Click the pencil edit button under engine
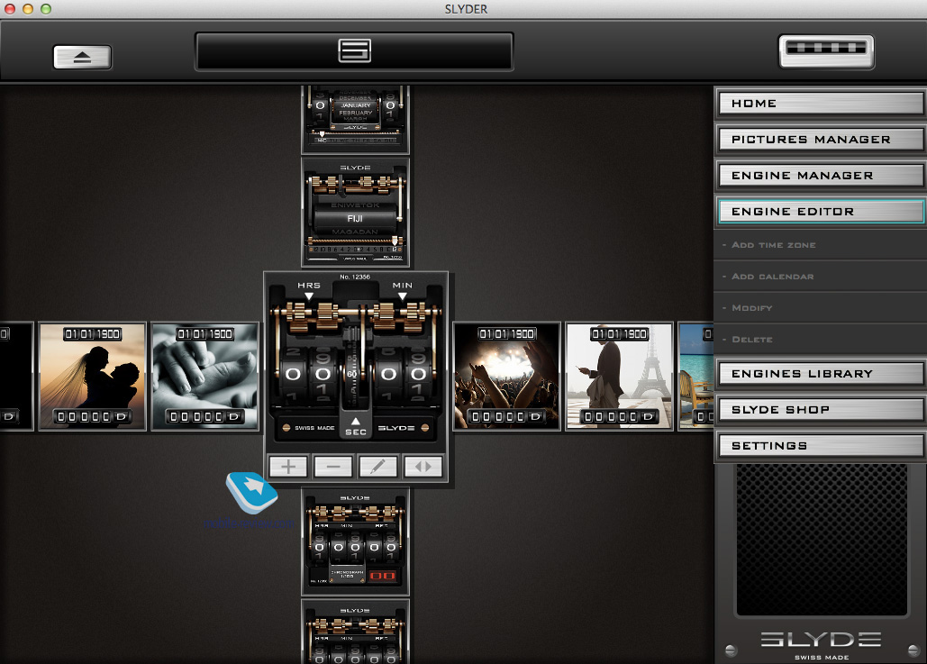Screen dimensions: 927x664 [x=377, y=467]
